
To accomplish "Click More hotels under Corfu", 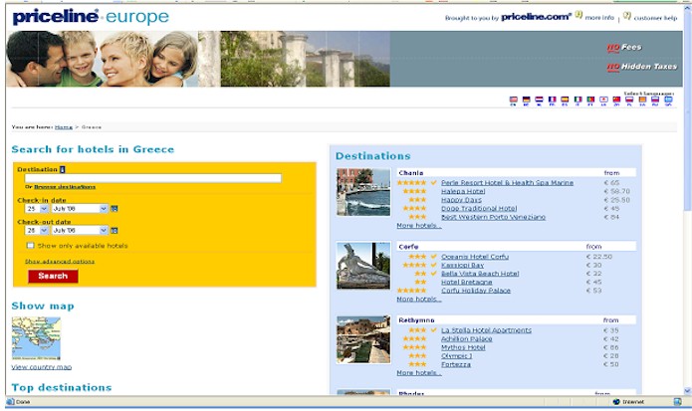I will [419, 299].
